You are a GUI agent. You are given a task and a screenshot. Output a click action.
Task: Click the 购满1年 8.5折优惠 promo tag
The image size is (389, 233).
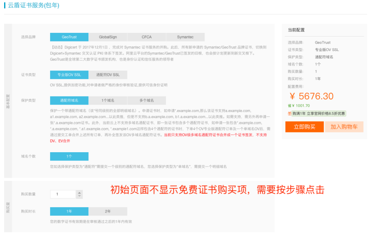pyautogui.click(x=319, y=113)
